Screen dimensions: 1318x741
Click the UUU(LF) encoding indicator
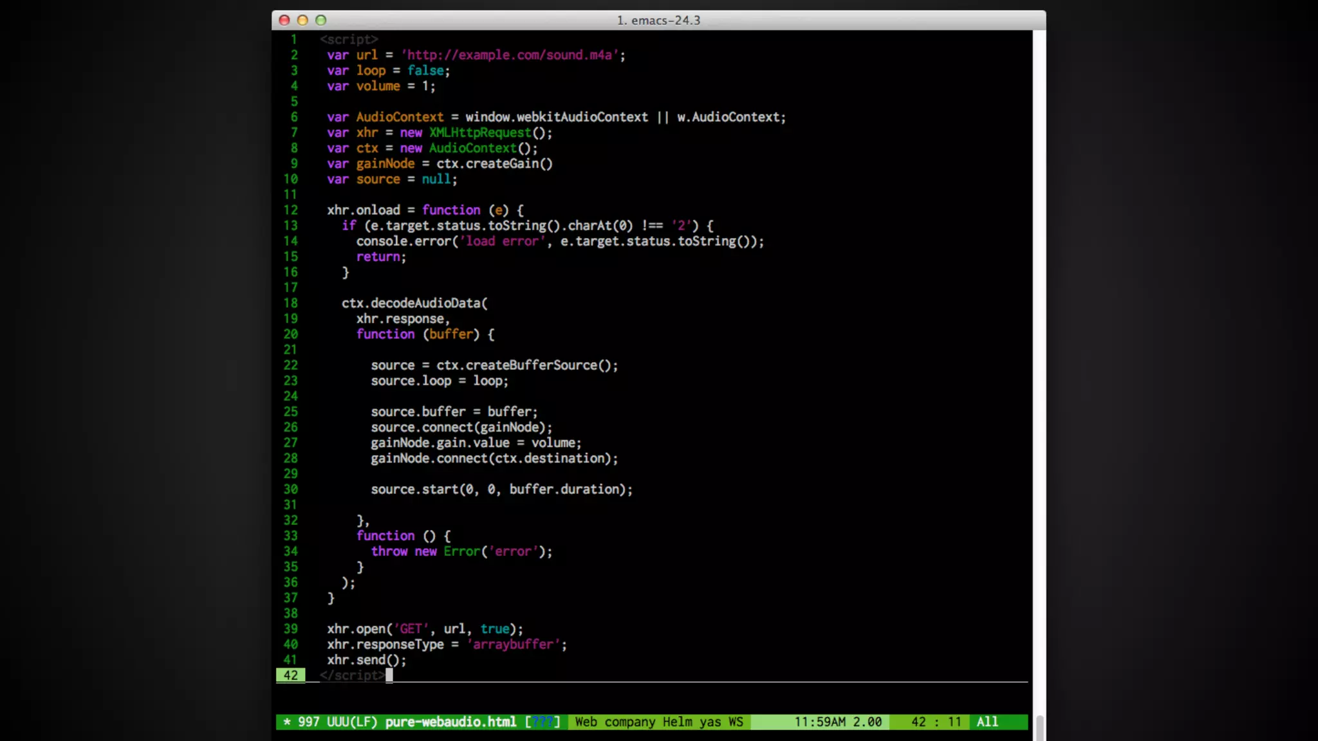[x=352, y=722]
